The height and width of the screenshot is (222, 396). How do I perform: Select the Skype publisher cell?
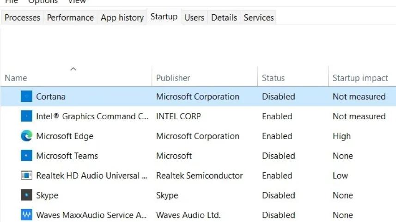click(x=167, y=196)
